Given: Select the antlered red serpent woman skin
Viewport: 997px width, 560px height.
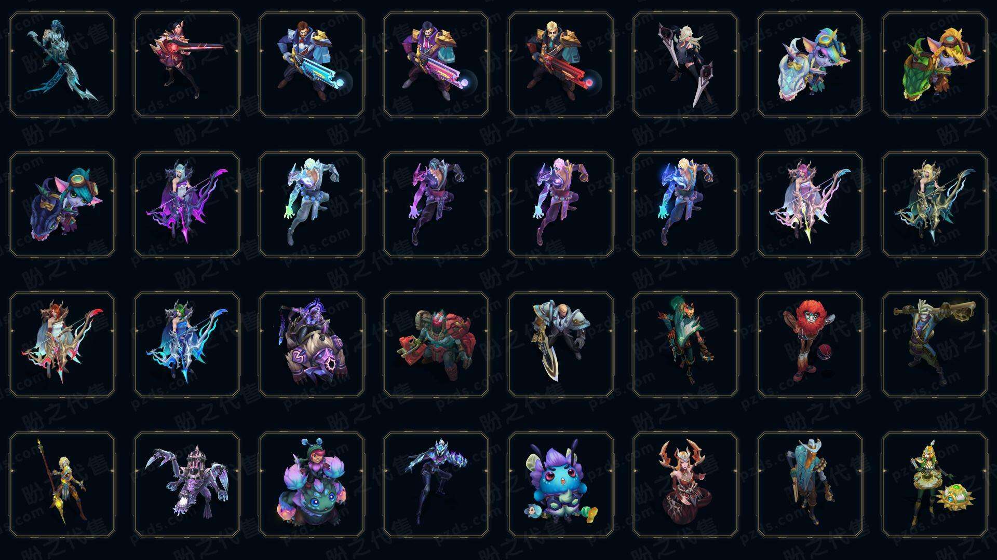Looking at the screenshot, I should 685,484.
